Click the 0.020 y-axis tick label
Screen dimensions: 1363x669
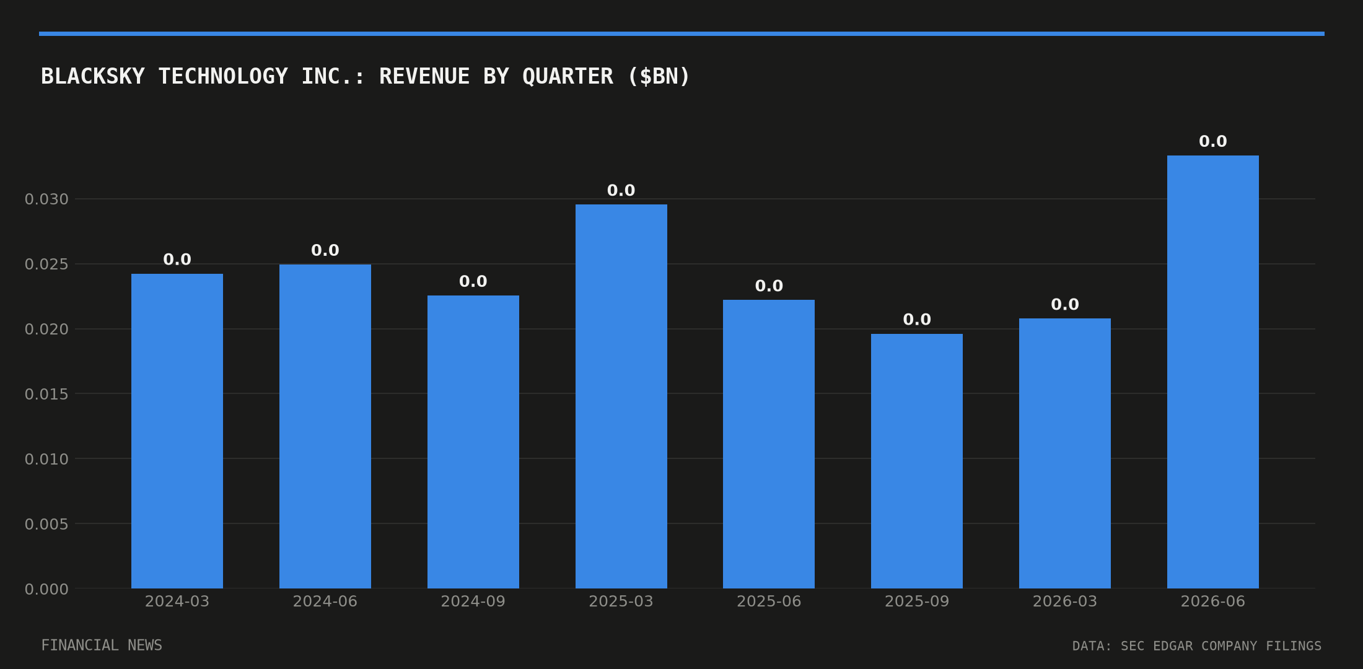46,330
